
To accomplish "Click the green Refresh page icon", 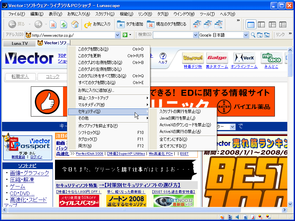I will [64, 24].
